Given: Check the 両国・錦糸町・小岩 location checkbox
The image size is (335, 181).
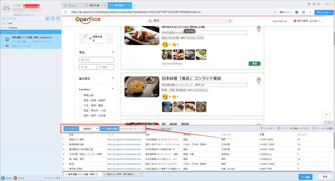Looking at the screenshot, I should click(x=80, y=110).
